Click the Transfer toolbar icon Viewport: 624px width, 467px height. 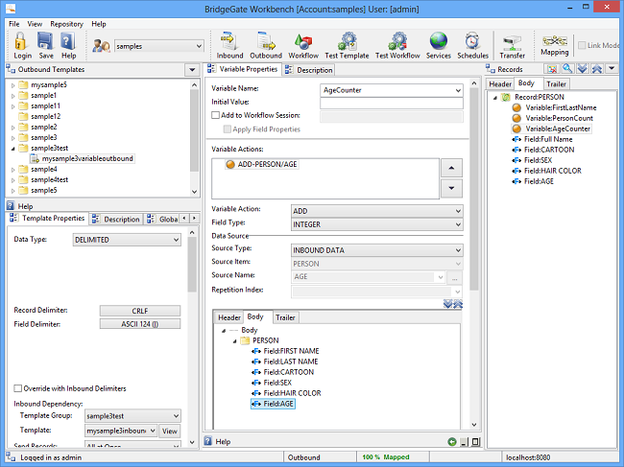click(513, 45)
